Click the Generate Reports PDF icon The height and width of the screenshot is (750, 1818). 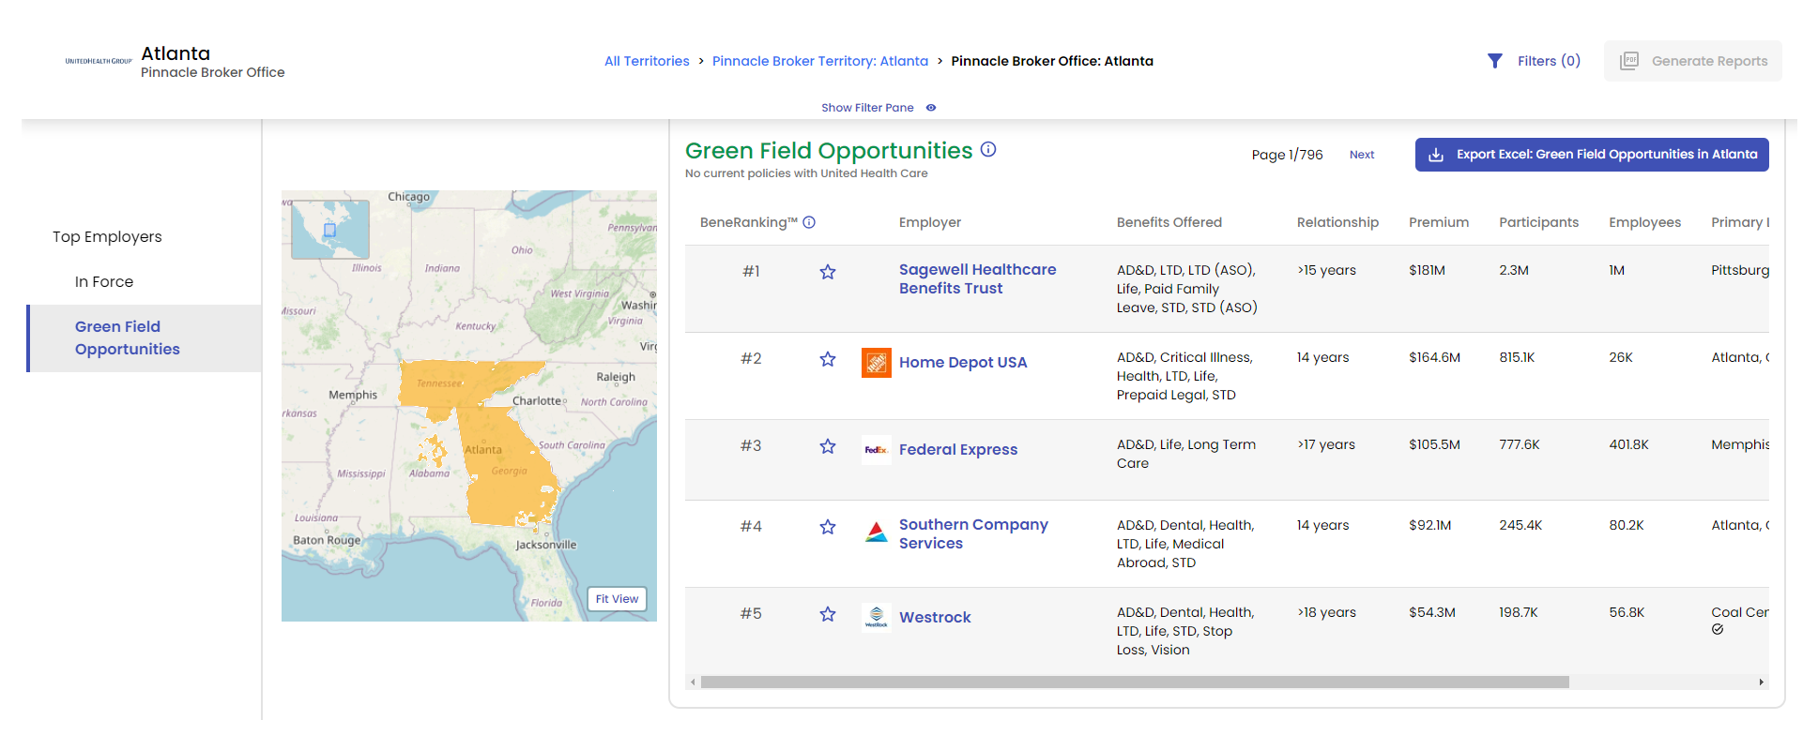[x=1629, y=61]
